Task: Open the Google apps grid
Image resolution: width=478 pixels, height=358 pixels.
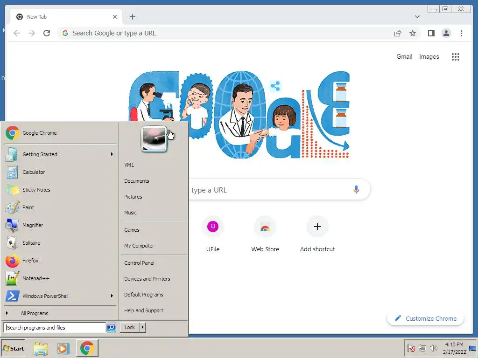Action: coord(456,56)
